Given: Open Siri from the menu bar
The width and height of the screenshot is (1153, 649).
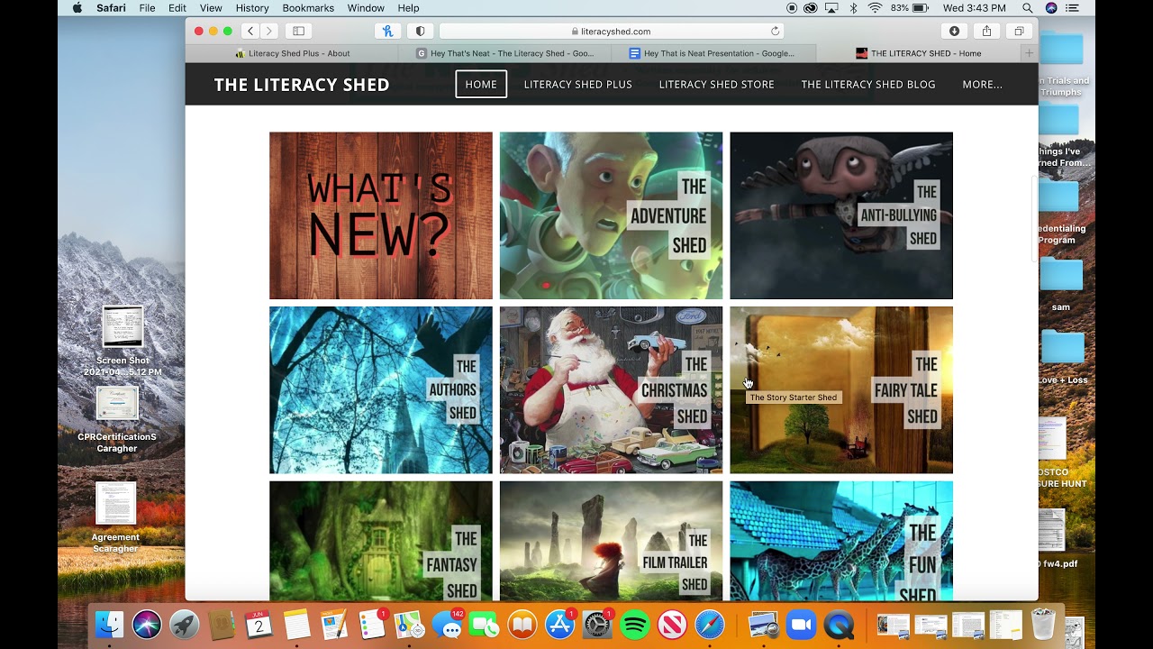Looking at the screenshot, I should click(1051, 8).
